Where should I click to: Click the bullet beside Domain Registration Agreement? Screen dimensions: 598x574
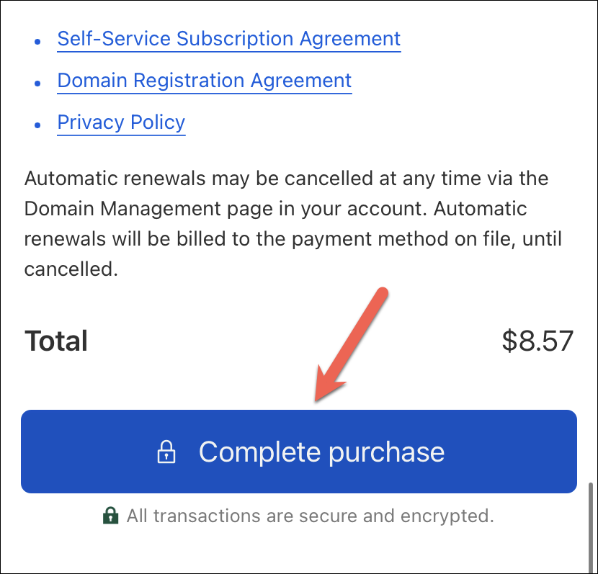click(37, 83)
